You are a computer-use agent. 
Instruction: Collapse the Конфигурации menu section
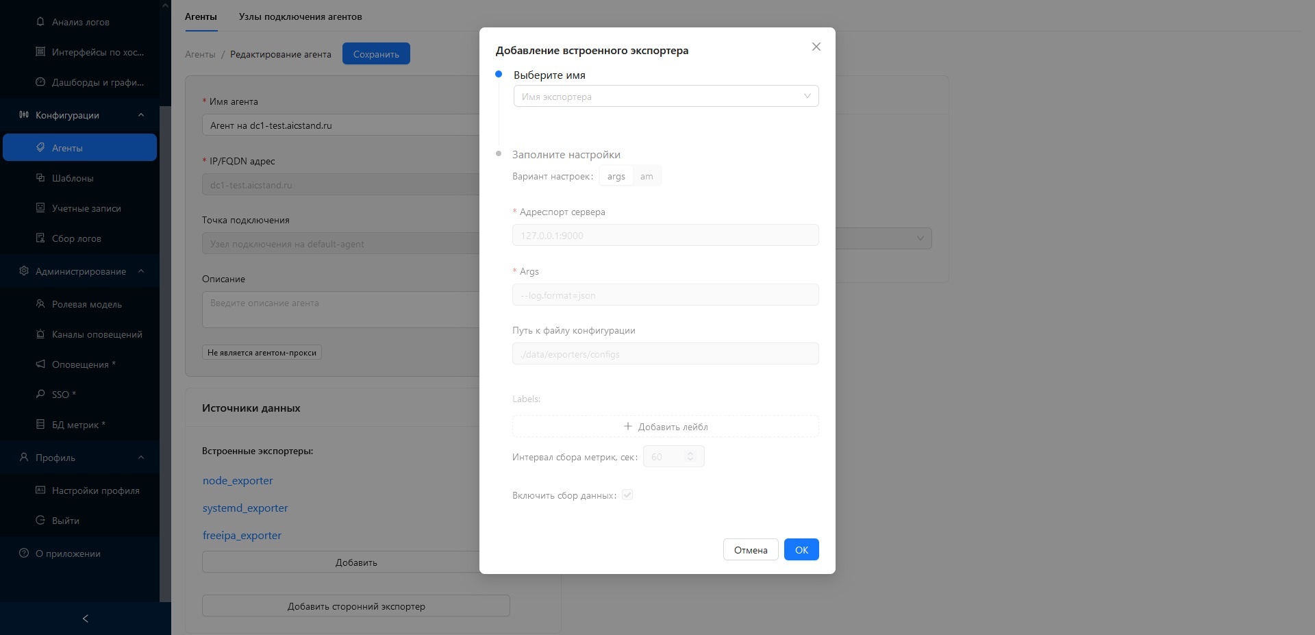141,114
